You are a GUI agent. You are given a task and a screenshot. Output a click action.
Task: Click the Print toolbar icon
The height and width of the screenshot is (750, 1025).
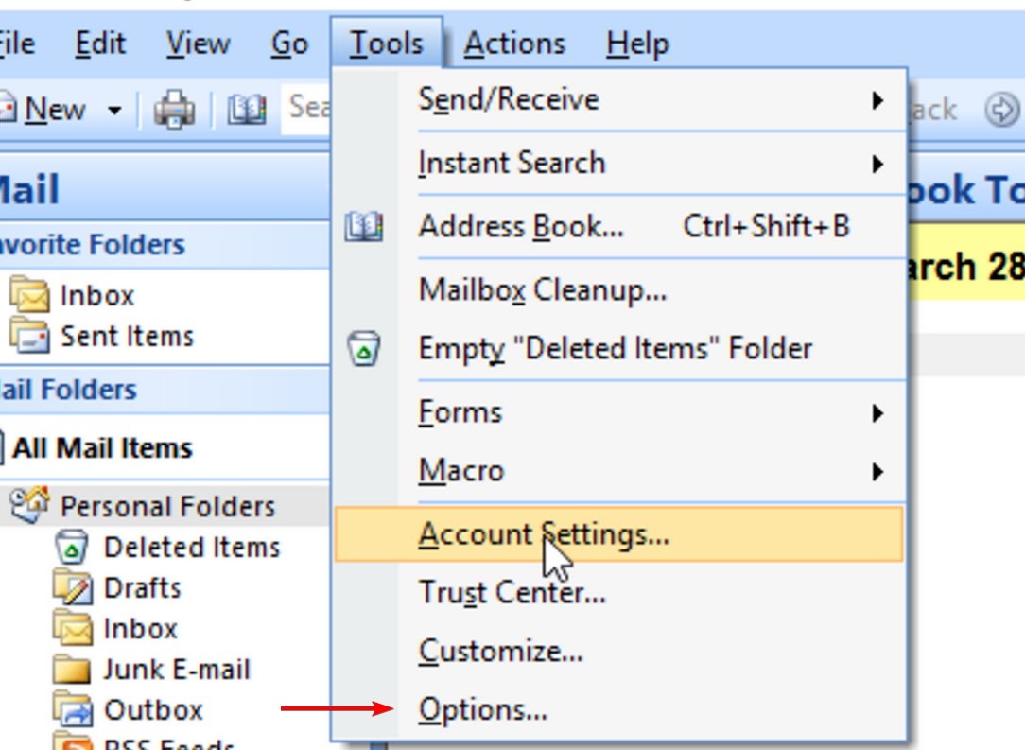pyautogui.click(x=174, y=109)
